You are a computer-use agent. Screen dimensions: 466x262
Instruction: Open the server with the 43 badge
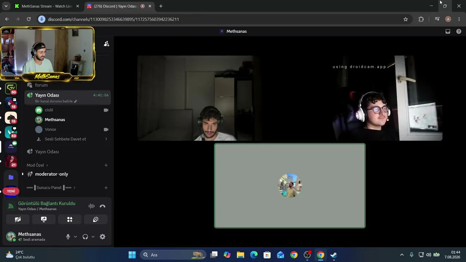click(x=11, y=132)
